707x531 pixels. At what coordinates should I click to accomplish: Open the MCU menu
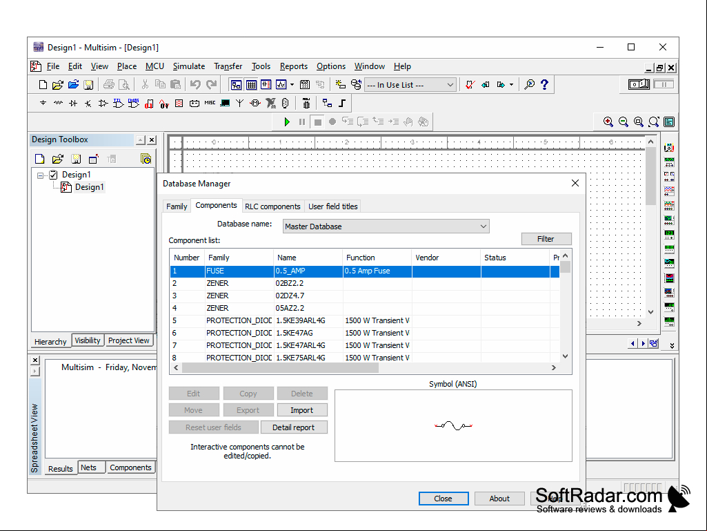tap(155, 66)
